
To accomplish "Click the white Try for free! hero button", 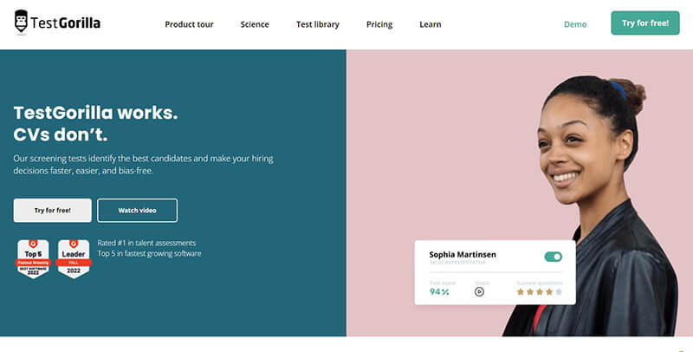I will click(53, 211).
